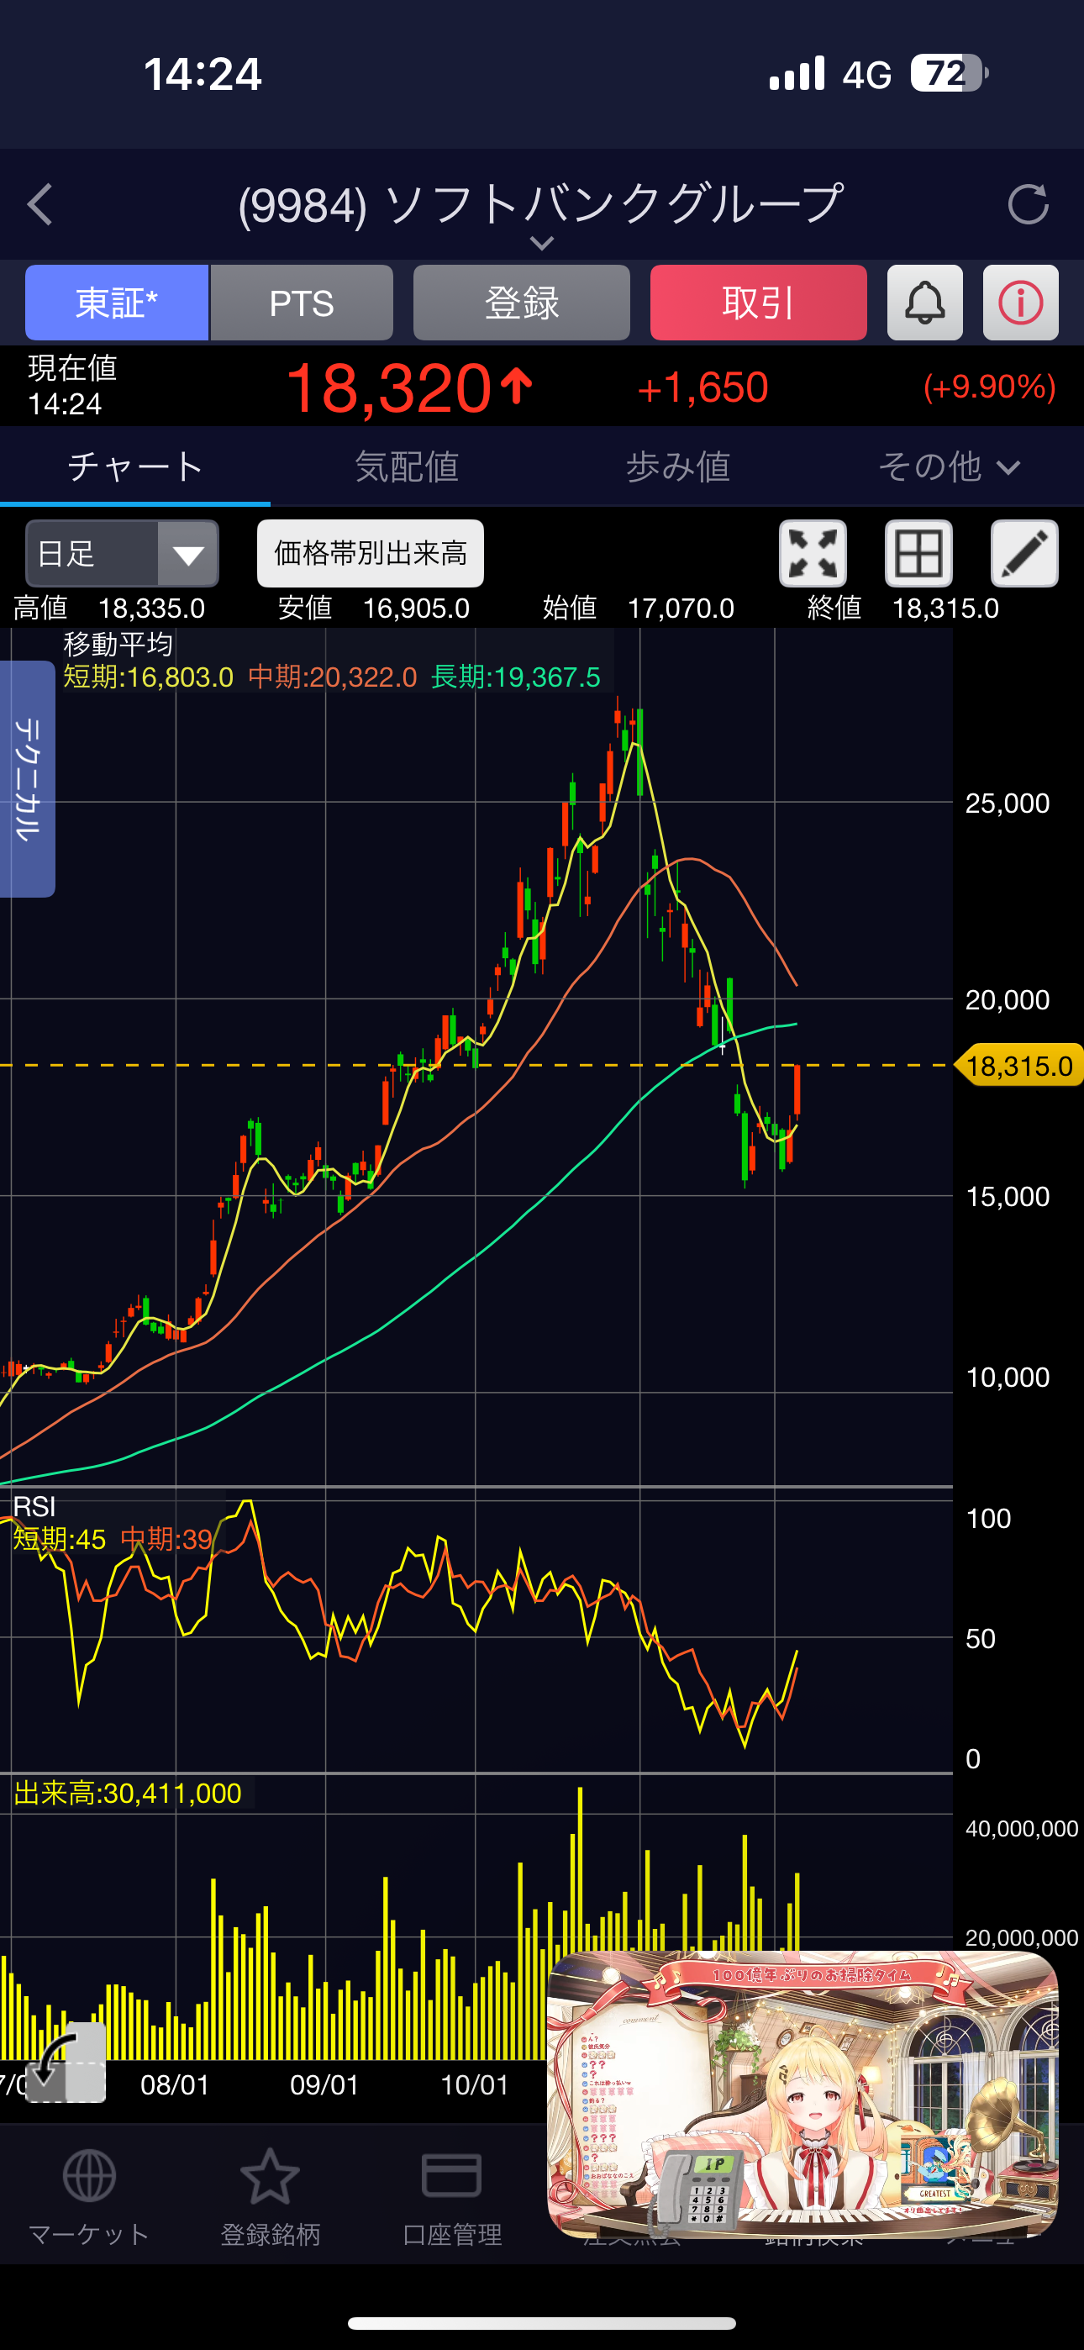This screenshot has height=2350, width=1084.
Task: Switch to PTS market data
Action: [x=302, y=303]
